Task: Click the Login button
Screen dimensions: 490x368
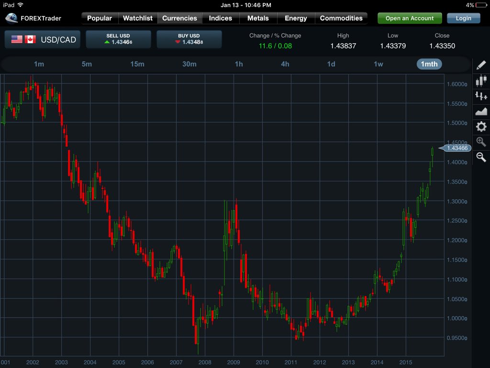Action: point(463,18)
